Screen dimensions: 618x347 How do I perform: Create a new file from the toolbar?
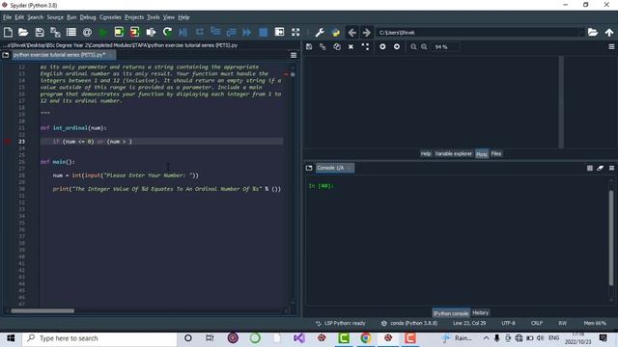(8, 32)
